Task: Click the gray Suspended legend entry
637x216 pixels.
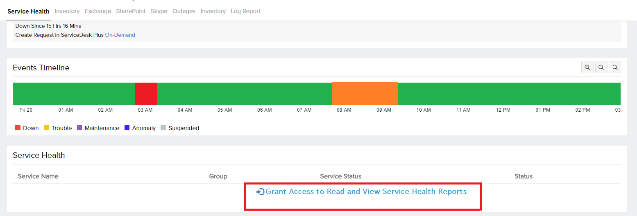Action: [x=180, y=128]
